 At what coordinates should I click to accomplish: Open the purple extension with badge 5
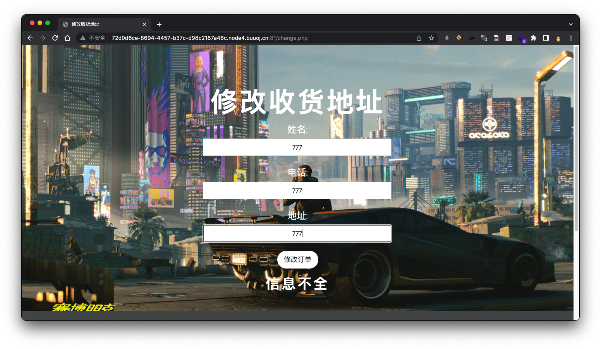pyautogui.click(x=522, y=38)
